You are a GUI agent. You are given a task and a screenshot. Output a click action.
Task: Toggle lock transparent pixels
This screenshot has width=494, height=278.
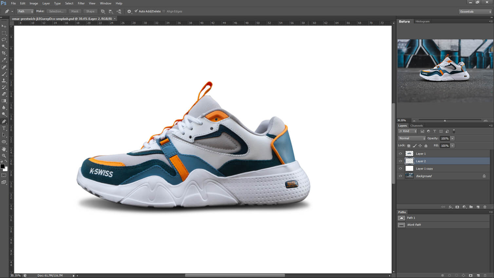click(408, 146)
